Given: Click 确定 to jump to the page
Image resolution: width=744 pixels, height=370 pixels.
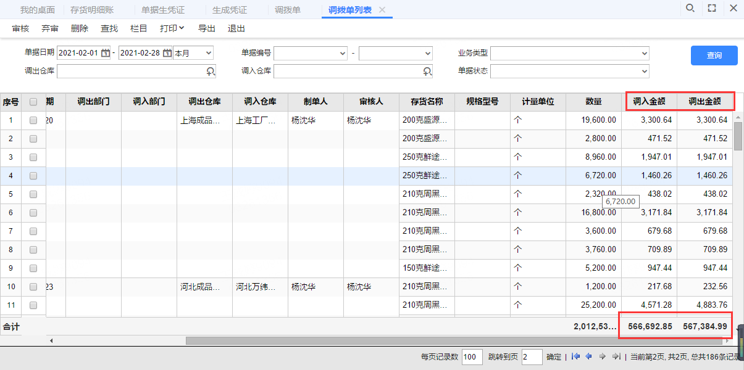Looking at the screenshot, I should (554, 356).
